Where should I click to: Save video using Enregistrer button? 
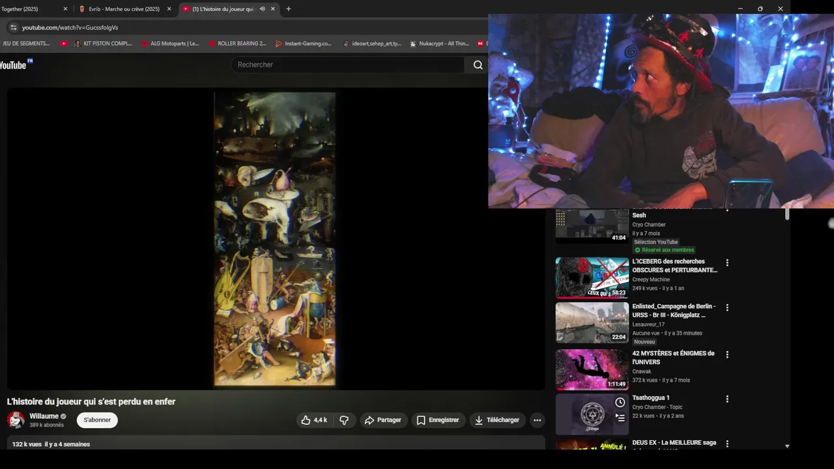click(438, 420)
